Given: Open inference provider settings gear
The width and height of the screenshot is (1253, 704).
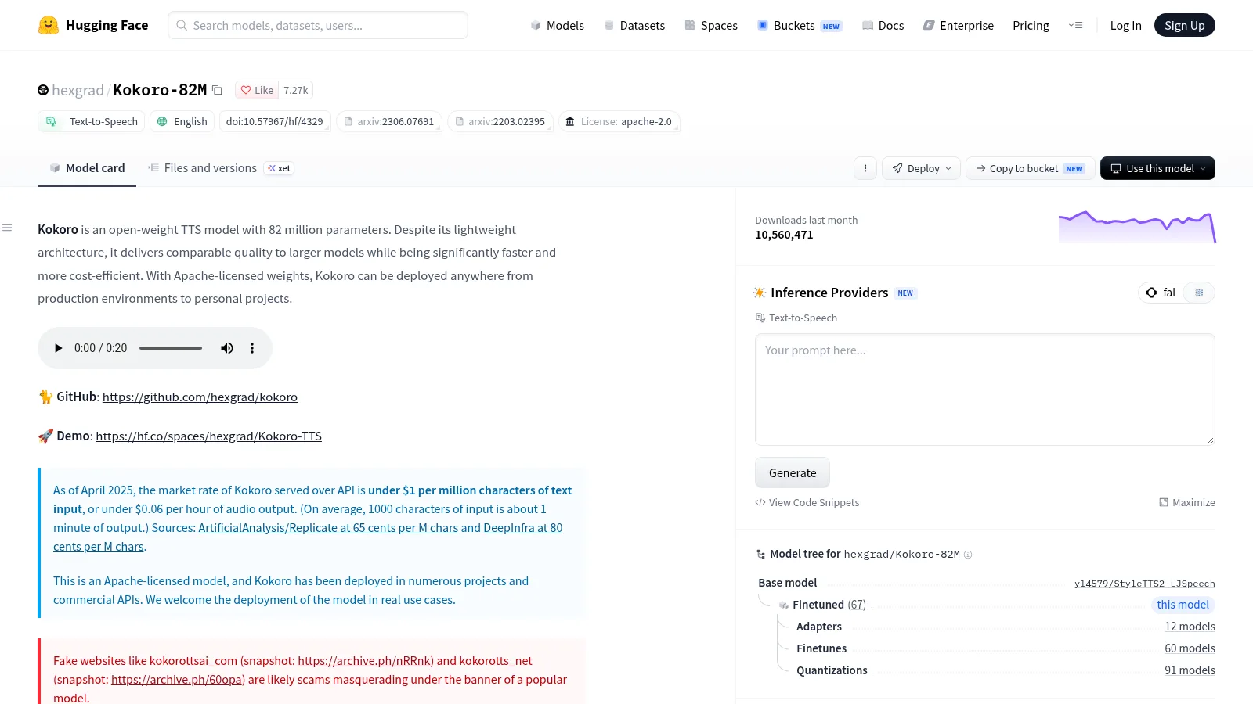Looking at the screenshot, I should 1199,293.
